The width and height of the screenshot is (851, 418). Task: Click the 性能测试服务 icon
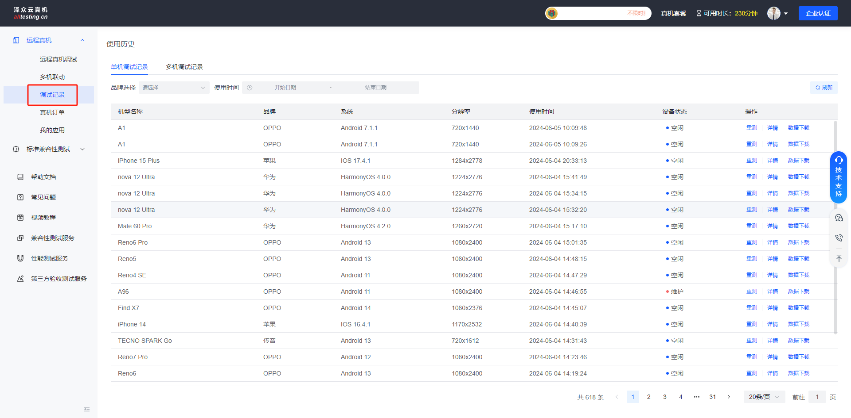[20, 258]
